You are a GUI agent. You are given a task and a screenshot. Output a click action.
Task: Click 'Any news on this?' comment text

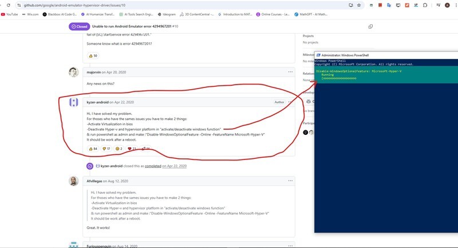101,83
